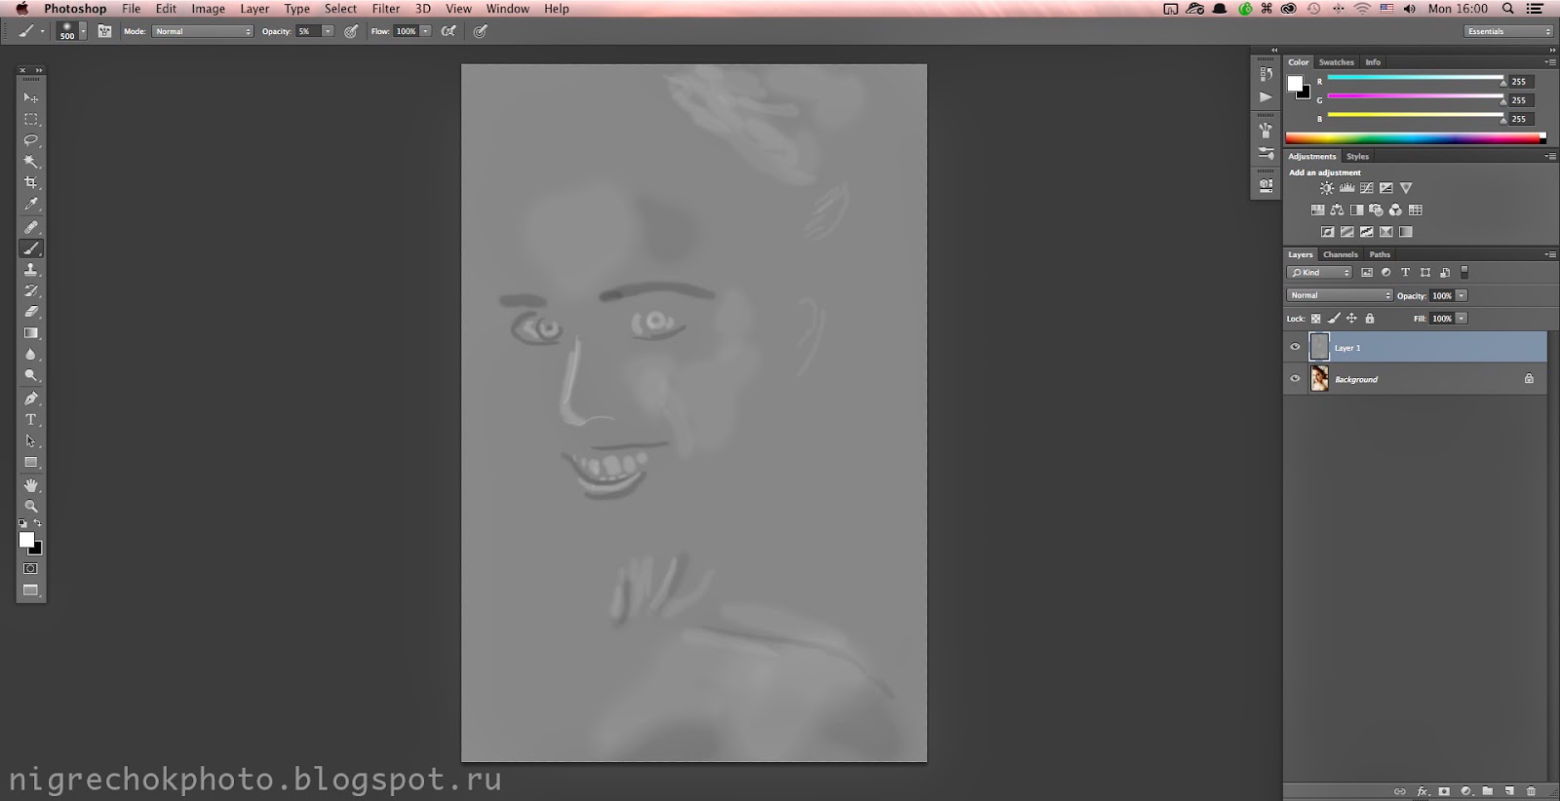Select the Rectangle shape tool
Screen dimensions: 1560x801
[x=31, y=463]
